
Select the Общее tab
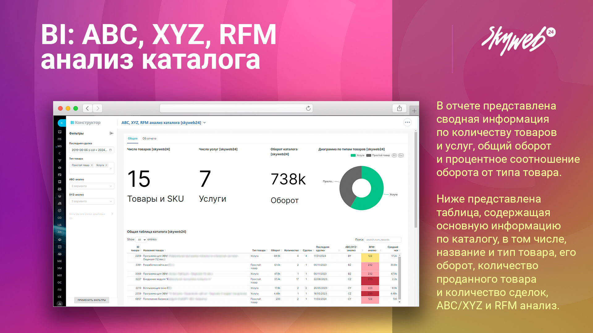[x=132, y=139]
